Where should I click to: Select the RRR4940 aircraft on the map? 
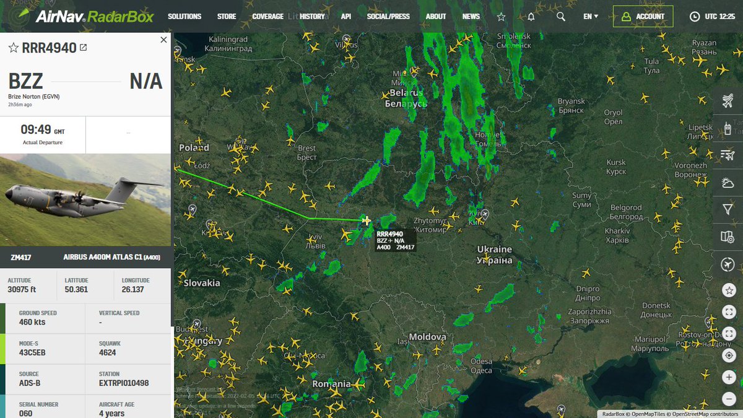tap(367, 220)
